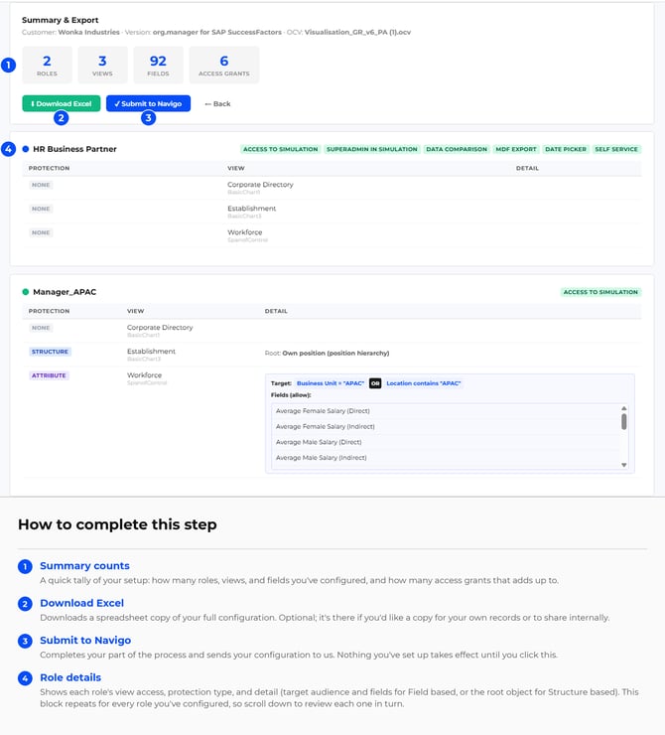665x735 pixels.
Task: Click the Manager_APAC role title
Action: pos(65,292)
